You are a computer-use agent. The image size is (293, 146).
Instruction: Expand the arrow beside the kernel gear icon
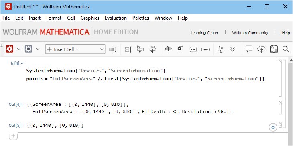point(38,49)
